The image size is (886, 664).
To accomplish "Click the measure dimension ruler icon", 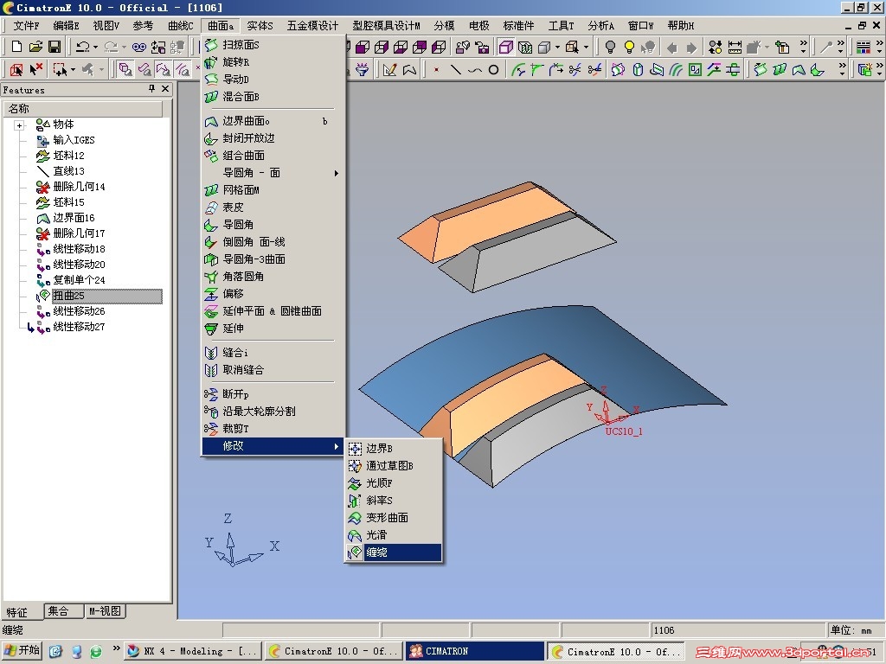I will coord(735,47).
